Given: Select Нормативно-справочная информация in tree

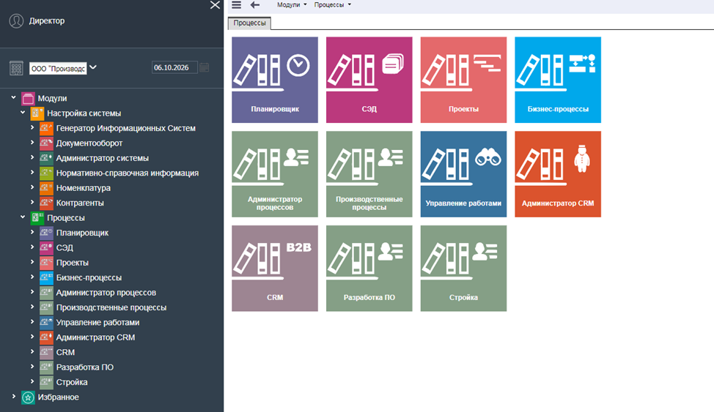Looking at the screenshot, I should pos(128,173).
